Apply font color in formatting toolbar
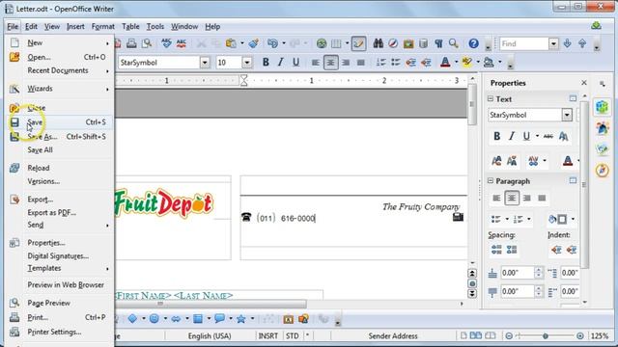Image resolution: width=618 pixels, height=347 pixels. click(445, 62)
